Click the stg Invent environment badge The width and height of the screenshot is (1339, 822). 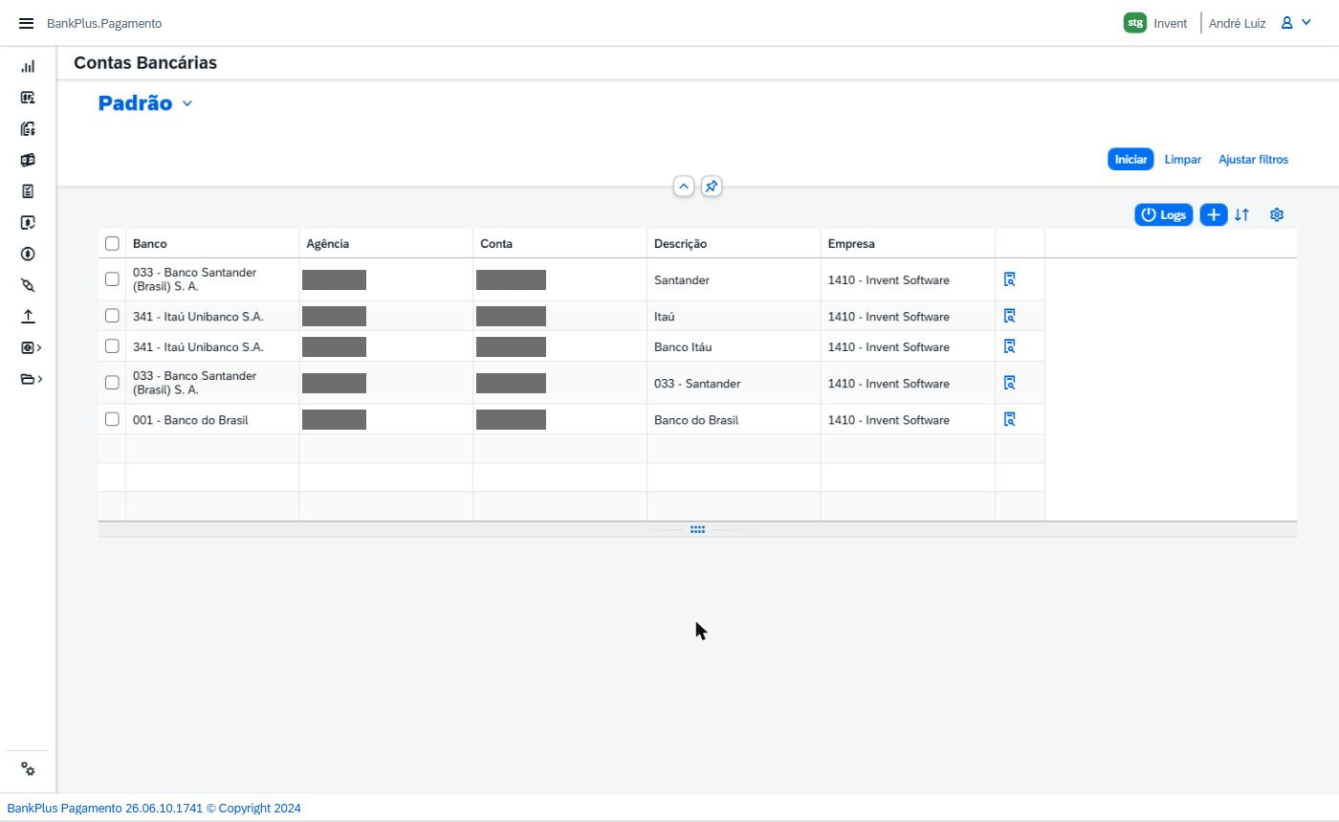click(x=1155, y=23)
